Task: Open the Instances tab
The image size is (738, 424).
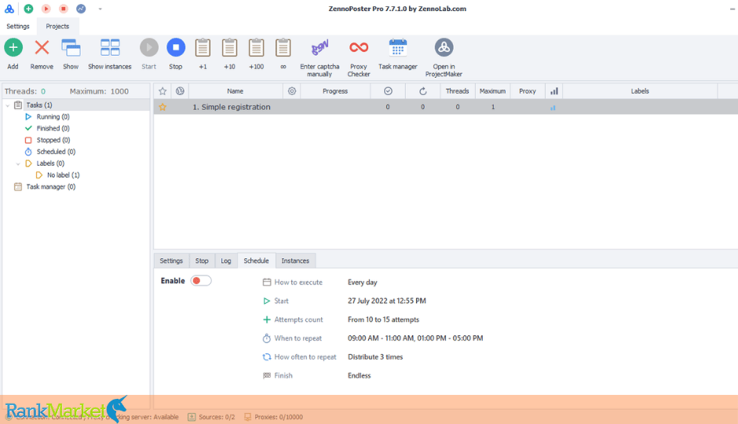Action: coord(295,261)
